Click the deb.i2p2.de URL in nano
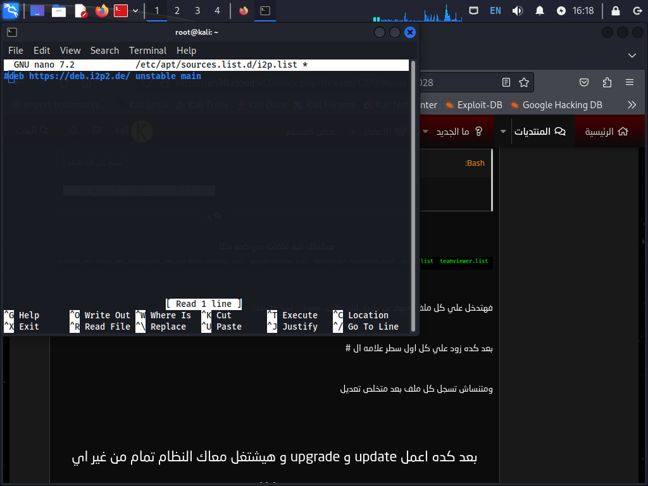This screenshot has width=648, height=486. (x=79, y=76)
